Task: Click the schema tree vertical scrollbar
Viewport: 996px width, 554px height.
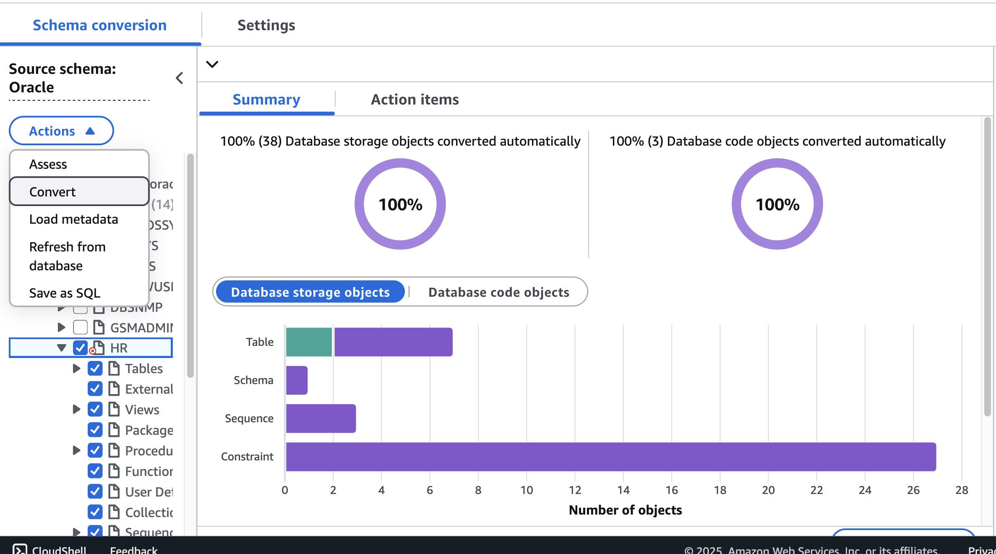Action: (x=190, y=266)
